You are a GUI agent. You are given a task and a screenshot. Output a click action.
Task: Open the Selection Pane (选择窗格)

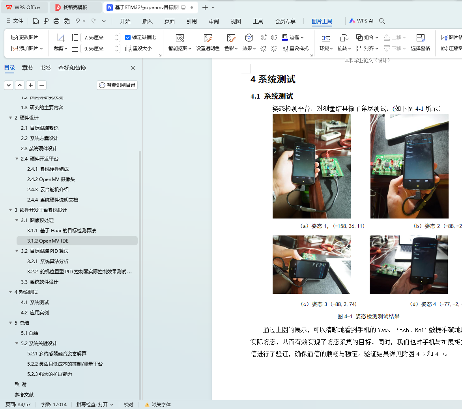[x=421, y=43]
